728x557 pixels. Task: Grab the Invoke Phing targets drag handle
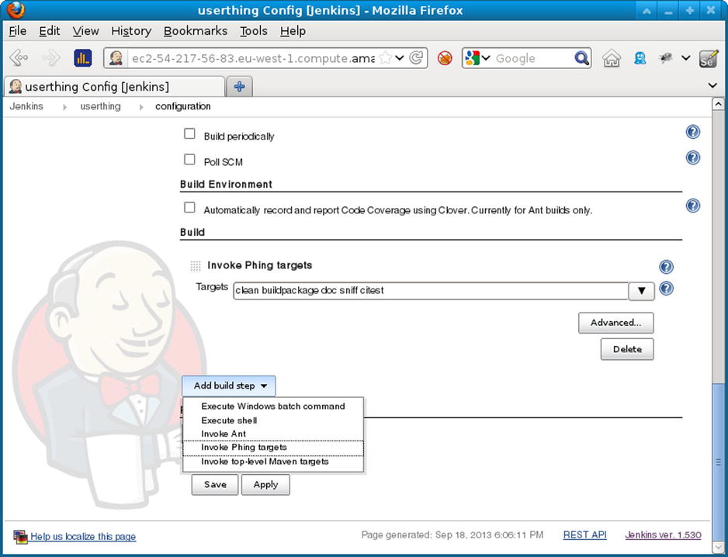pyautogui.click(x=196, y=266)
